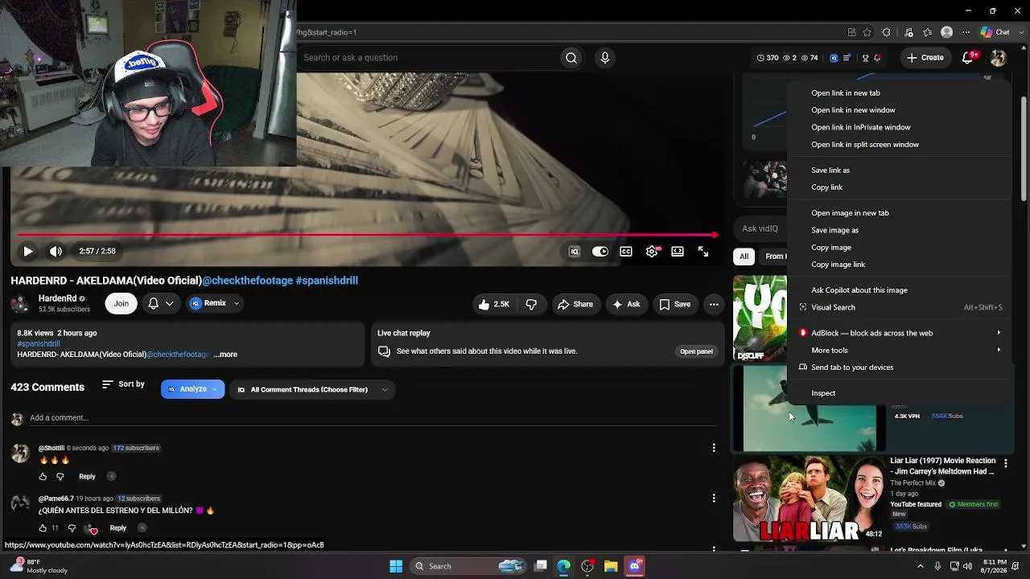The width and height of the screenshot is (1030, 579).
Task: Expand the More tools submenu
Action: (x=899, y=351)
